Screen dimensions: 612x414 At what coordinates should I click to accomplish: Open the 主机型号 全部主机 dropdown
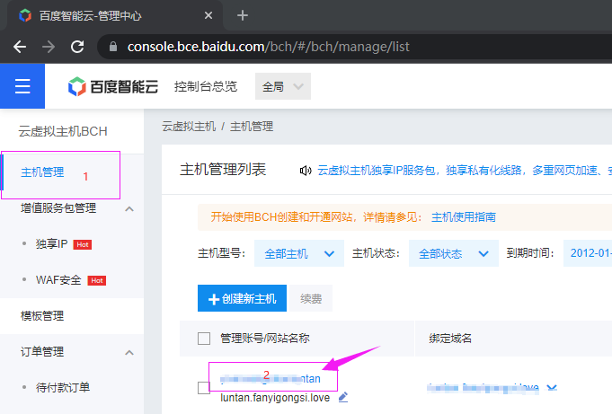[x=298, y=253]
